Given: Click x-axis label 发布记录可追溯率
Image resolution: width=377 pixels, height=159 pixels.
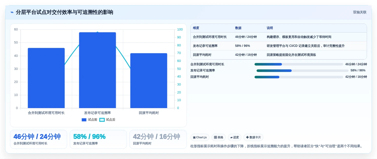Looking at the screenshot, I should (x=97, y=113).
